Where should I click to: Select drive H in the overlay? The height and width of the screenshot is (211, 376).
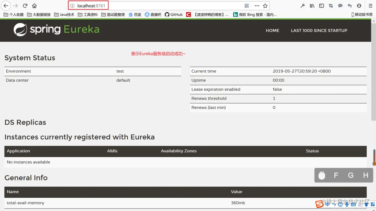366,175
